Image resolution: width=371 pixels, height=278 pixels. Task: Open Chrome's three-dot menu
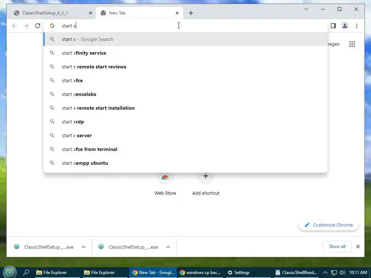pos(357,26)
